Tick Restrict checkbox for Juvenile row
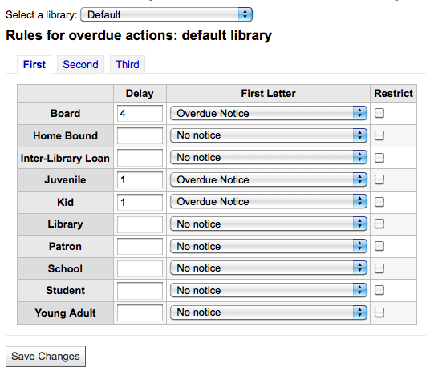426x375 pixels. 379,179
